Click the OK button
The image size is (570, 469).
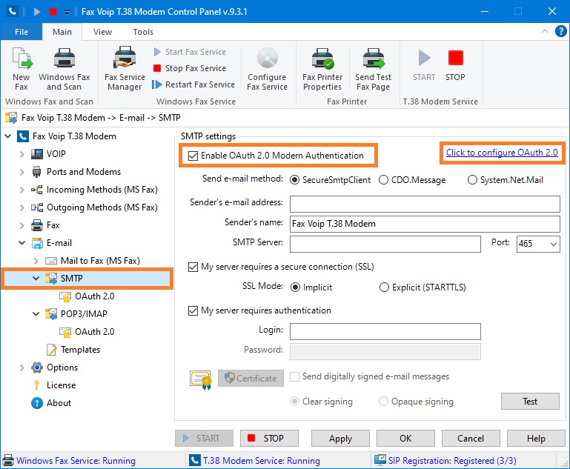click(x=405, y=439)
